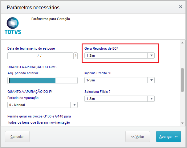Image resolution: width=187 pixels, height=148 pixels.
Task: Close the Parâmetros necessários dialog
Action: click(181, 6)
